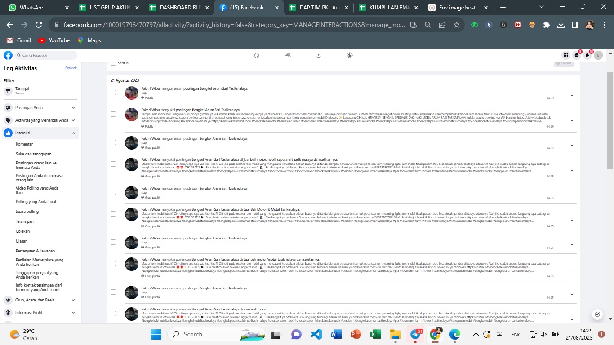Check the jual beli motor,mobil seputaraN row
This screenshot has width=614, height=345.
(x=113, y=164)
